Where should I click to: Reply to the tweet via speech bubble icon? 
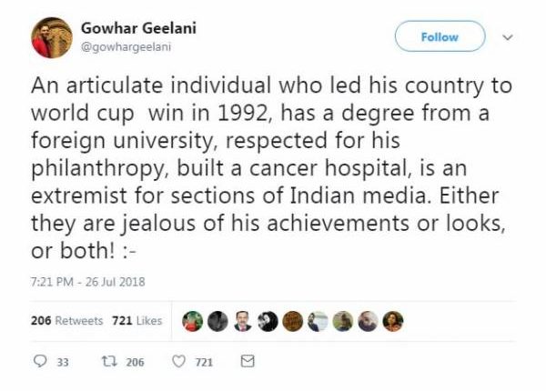coord(39,362)
